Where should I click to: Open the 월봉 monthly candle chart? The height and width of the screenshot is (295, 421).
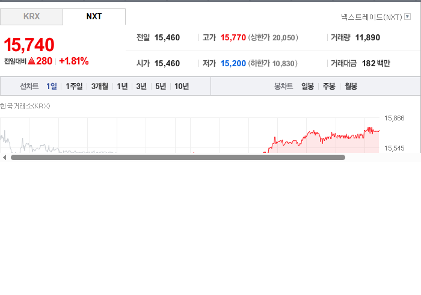[x=351, y=86]
